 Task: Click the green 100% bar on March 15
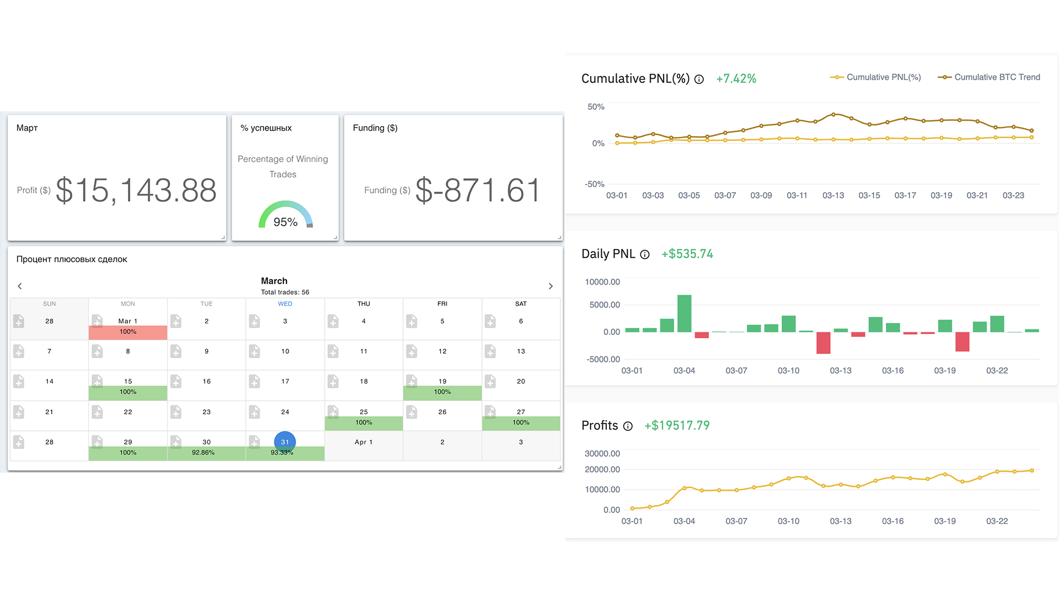(x=128, y=393)
